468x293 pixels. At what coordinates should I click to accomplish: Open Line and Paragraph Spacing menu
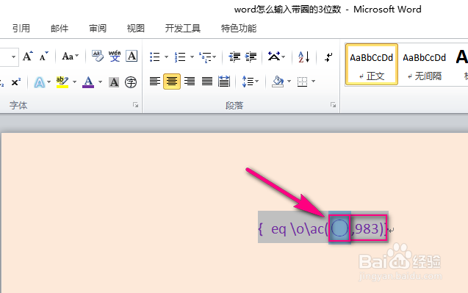coord(250,82)
